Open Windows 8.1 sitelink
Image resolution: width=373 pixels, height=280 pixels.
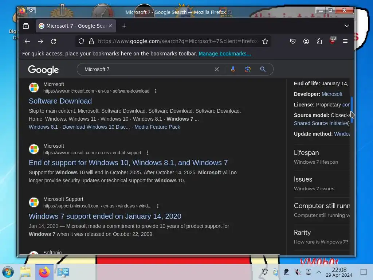coord(43,127)
